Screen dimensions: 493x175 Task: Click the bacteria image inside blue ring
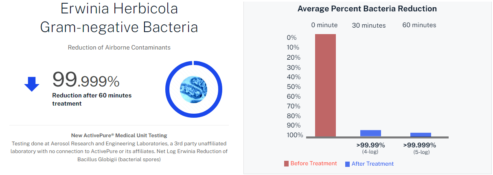pyautogui.click(x=193, y=89)
